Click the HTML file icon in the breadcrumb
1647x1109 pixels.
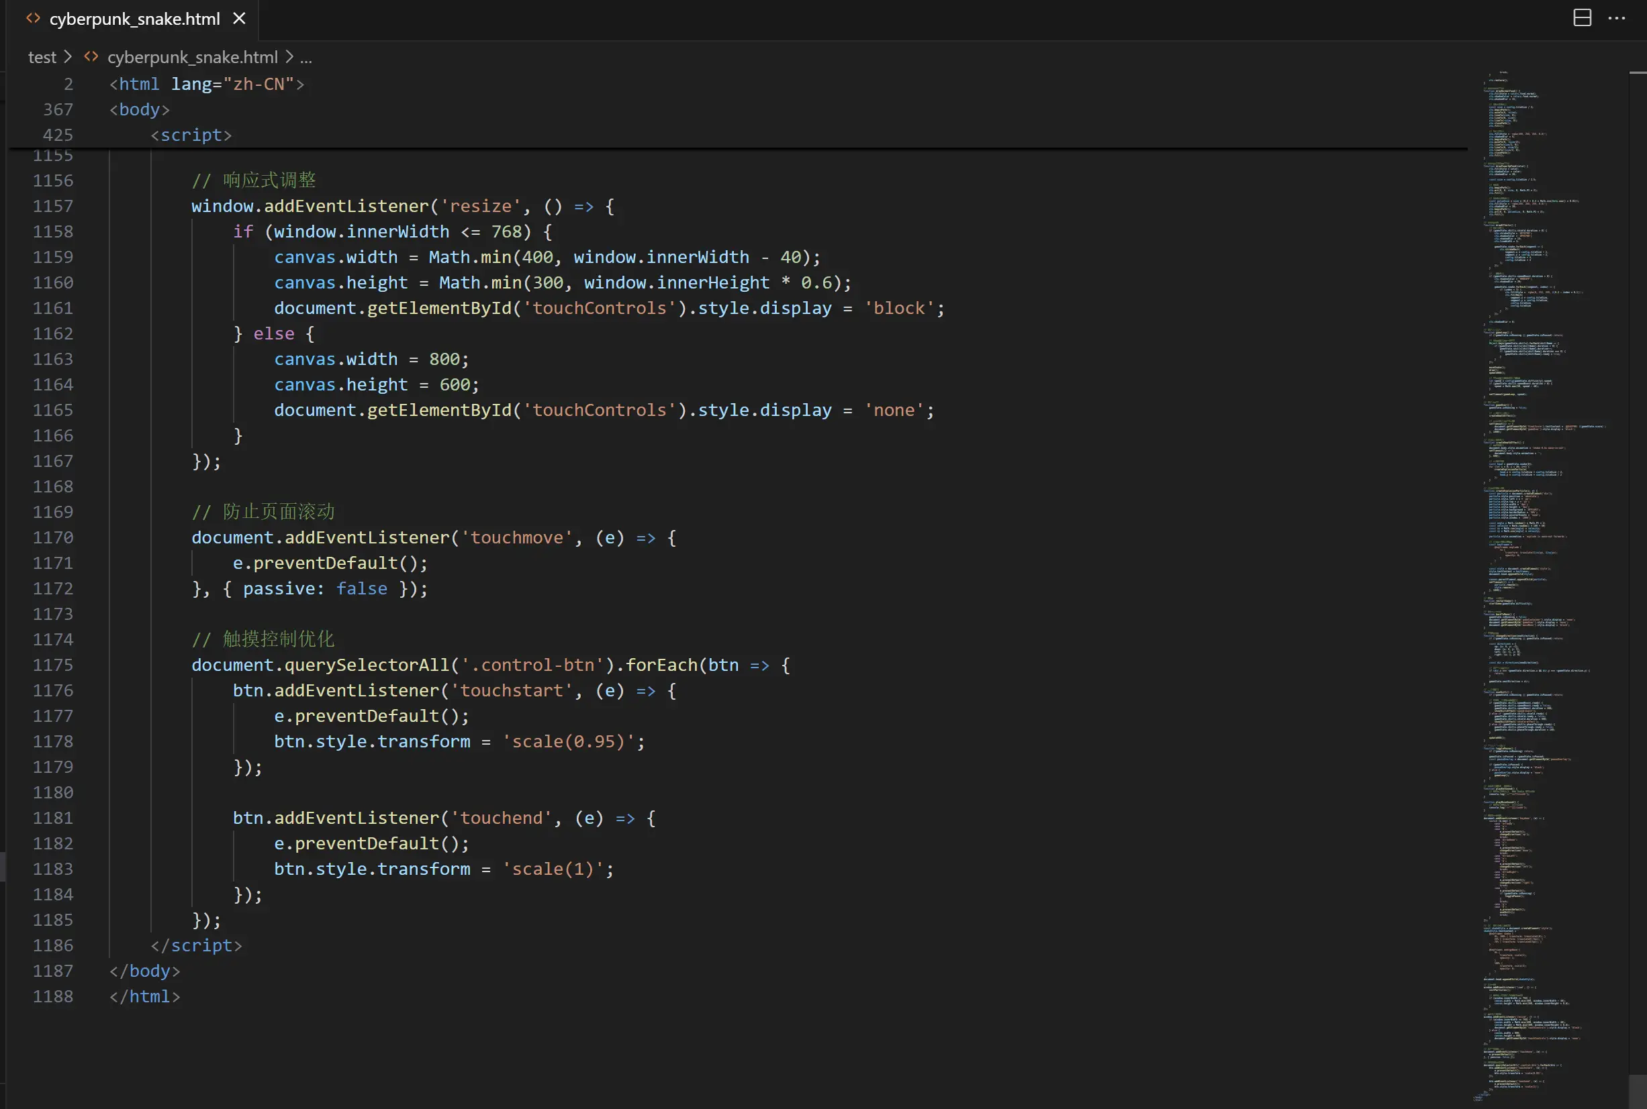(91, 56)
